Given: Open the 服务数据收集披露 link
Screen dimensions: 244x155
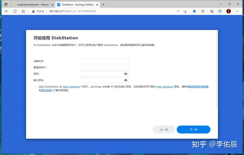Looking at the screenshot, I should (199, 86).
